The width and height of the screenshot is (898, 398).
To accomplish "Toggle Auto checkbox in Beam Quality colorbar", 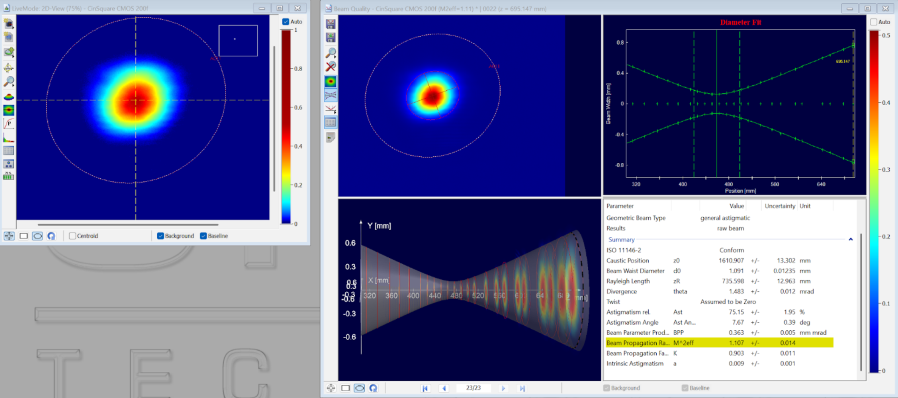I will [x=874, y=22].
